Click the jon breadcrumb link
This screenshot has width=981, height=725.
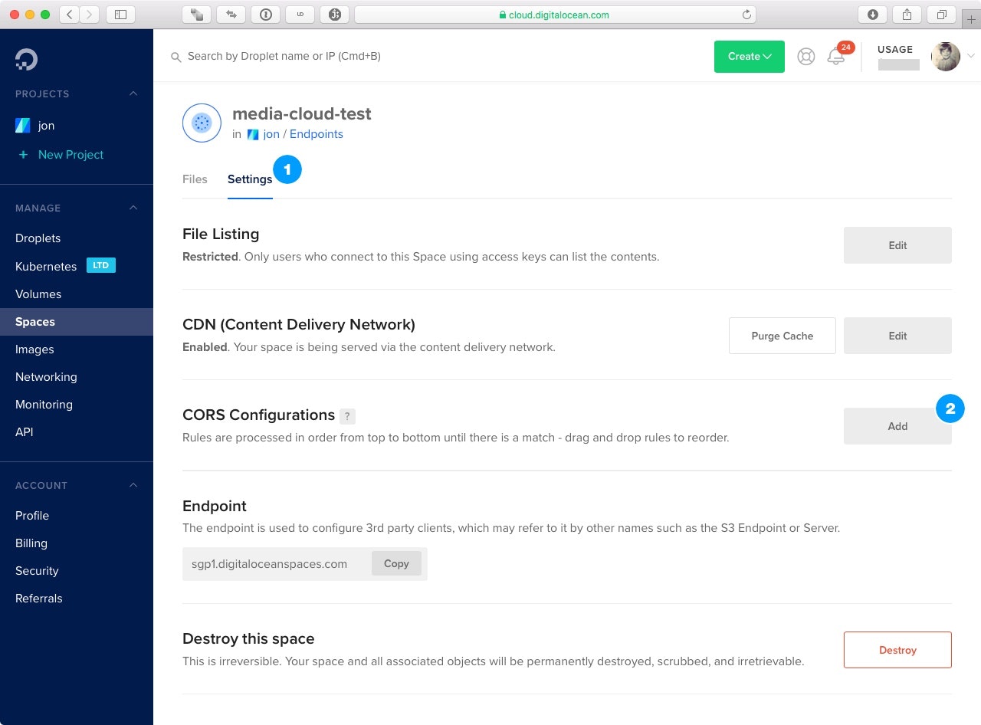tap(271, 134)
